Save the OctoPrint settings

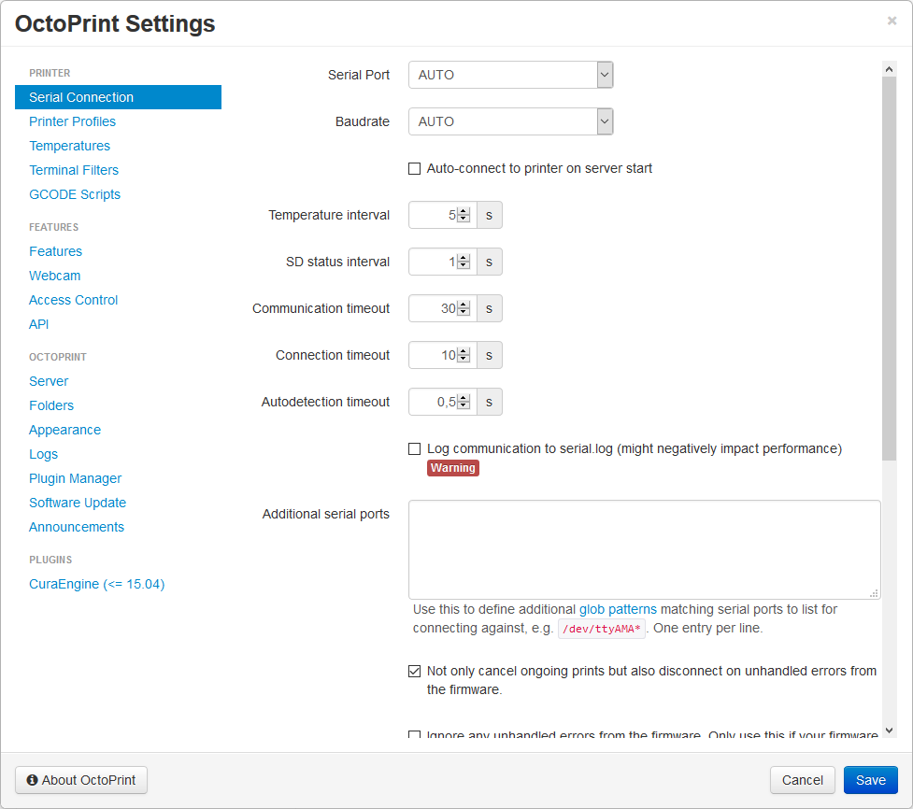(x=871, y=780)
